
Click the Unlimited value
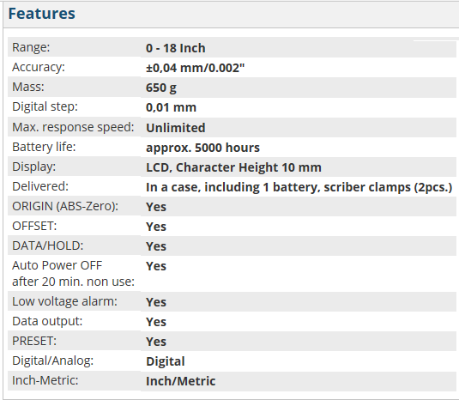pos(176,128)
